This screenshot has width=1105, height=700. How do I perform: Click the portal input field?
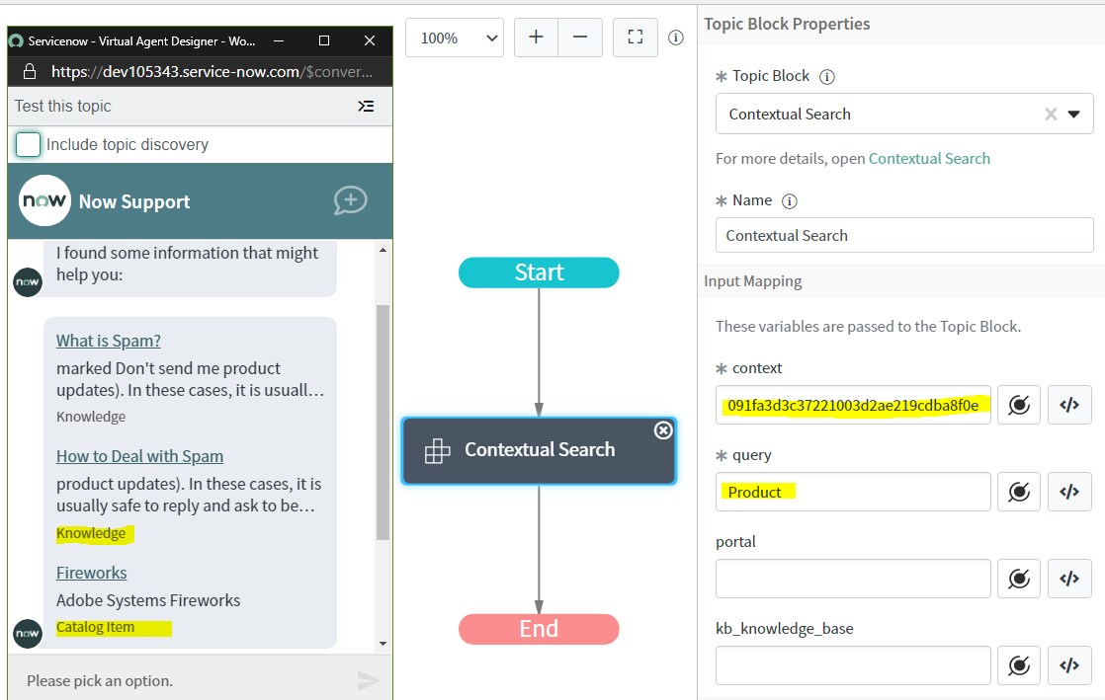(853, 579)
